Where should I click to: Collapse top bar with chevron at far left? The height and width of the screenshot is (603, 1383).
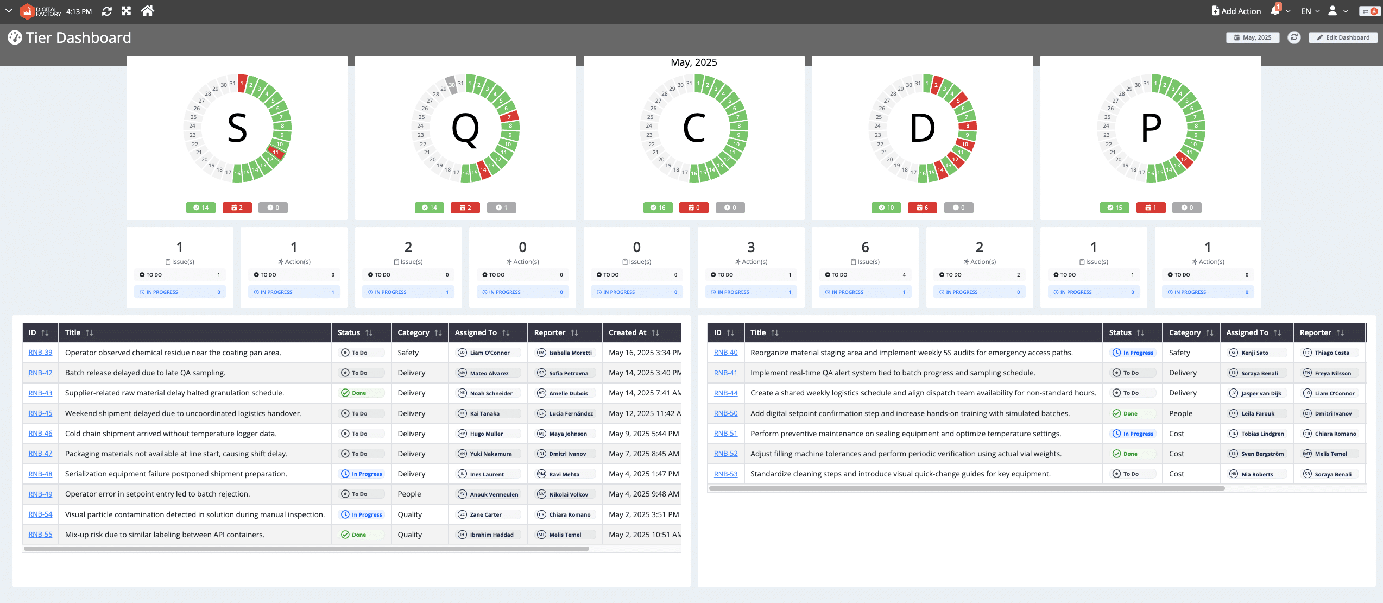tap(9, 11)
